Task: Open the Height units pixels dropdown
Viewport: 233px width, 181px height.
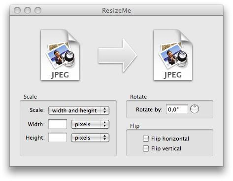Action: point(90,138)
